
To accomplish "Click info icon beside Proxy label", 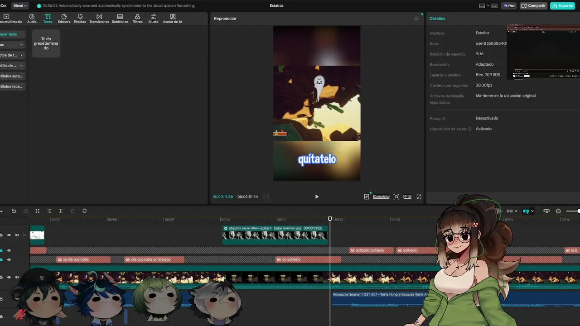I will coord(443,119).
